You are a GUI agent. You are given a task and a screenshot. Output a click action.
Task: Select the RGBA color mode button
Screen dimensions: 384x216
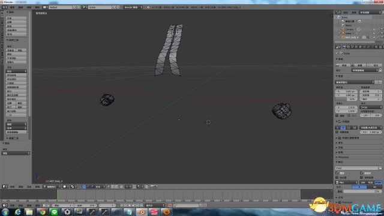[378, 182]
